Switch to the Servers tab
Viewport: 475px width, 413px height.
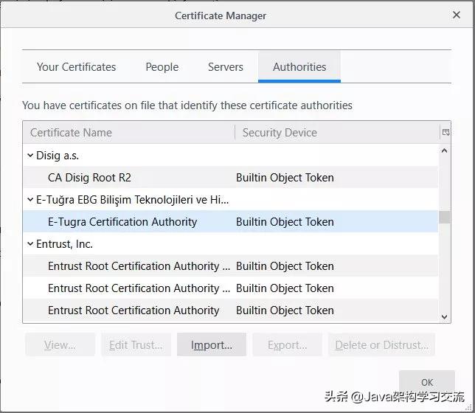point(225,67)
